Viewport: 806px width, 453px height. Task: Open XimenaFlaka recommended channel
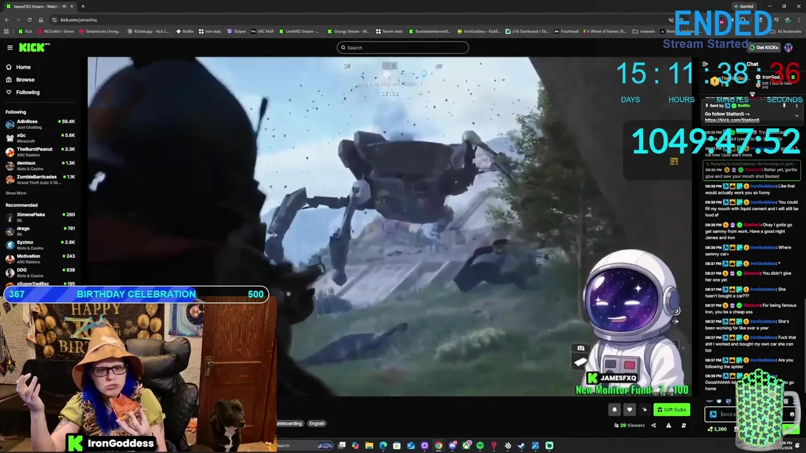[x=40, y=216]
